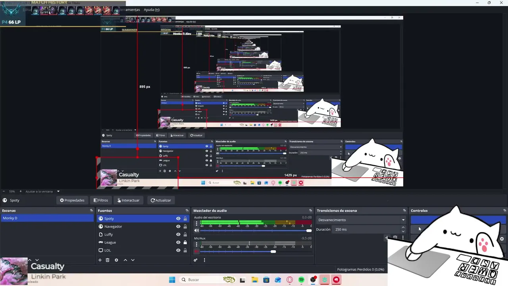Image resolution: width=508 pixels, height=286 pixels.
Task: Open Filtros for the selected source
Action: click(x=100, y=200)
